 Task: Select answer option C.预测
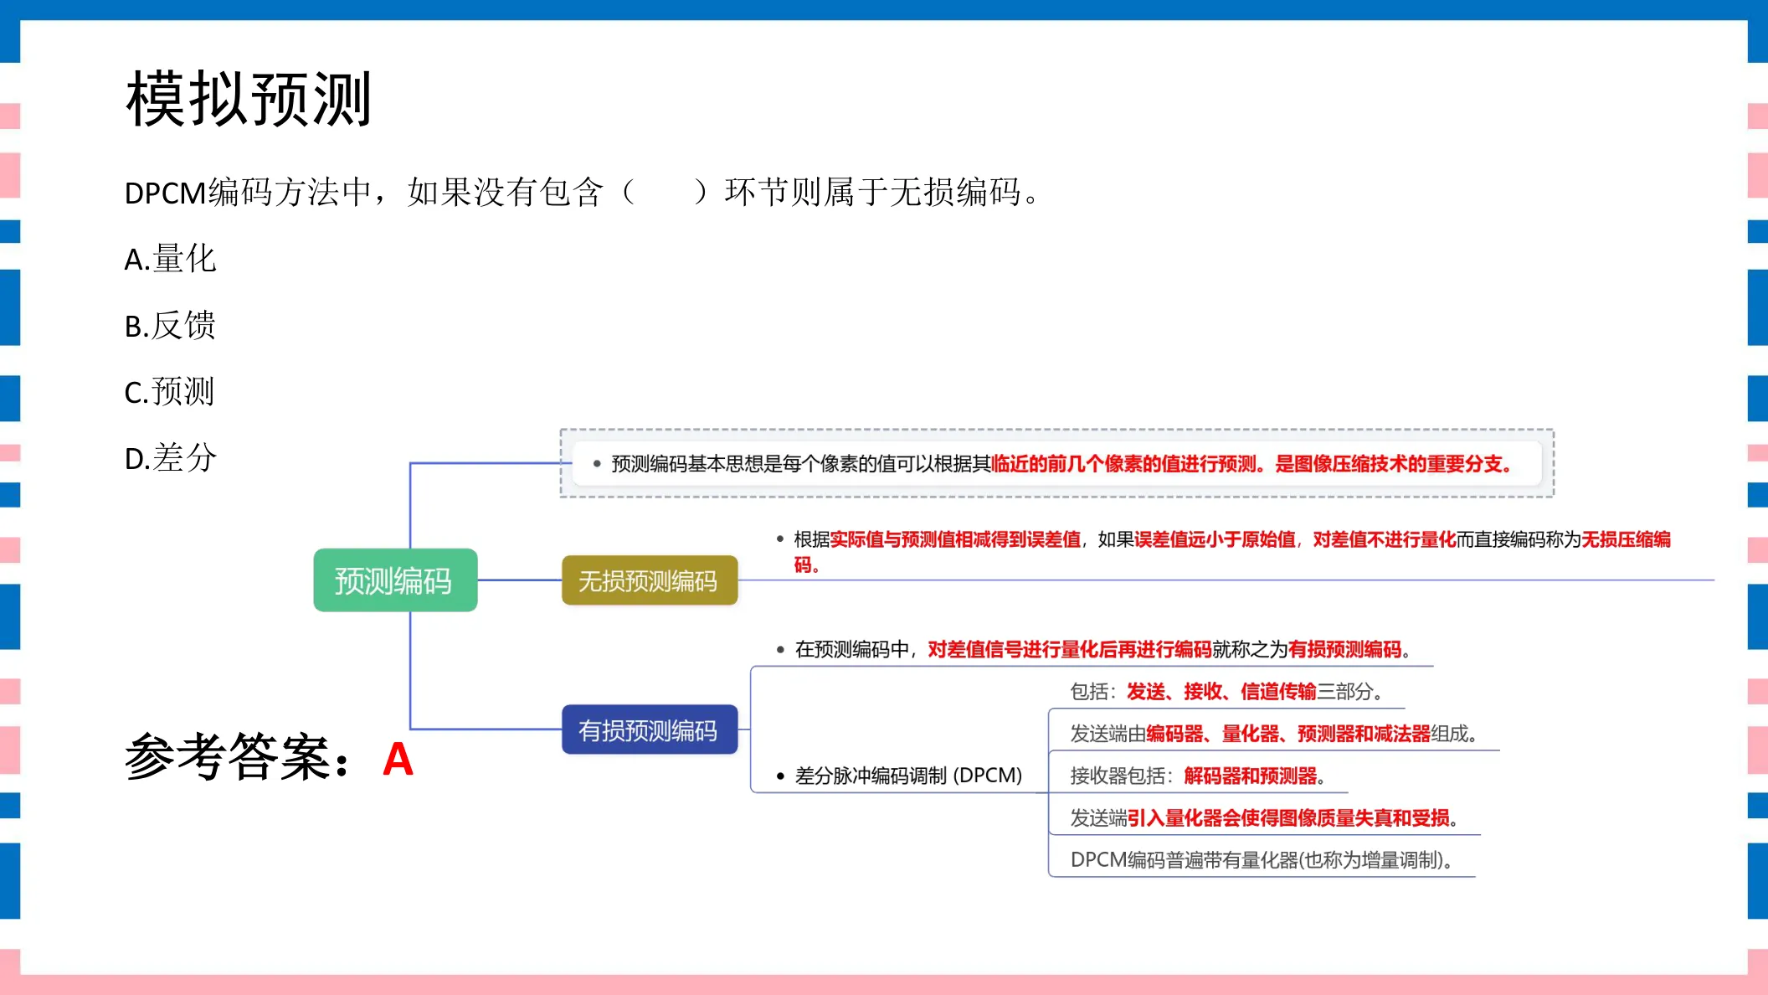169,391
